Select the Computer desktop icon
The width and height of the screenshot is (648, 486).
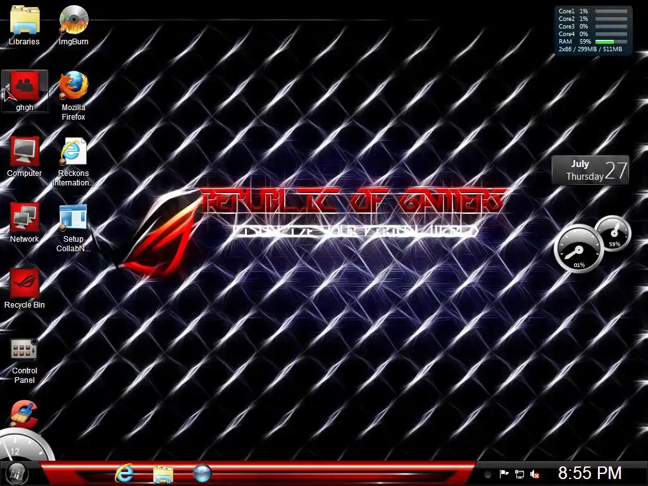coord(25,157)
